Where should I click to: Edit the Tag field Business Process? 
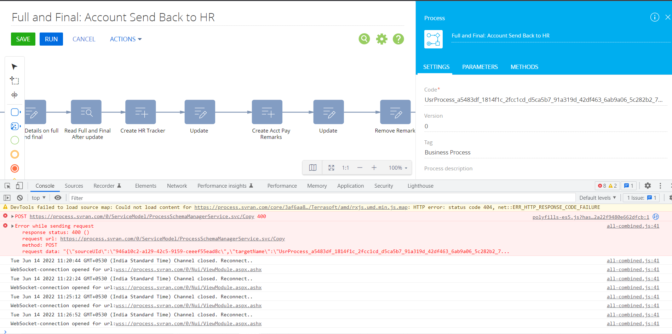pos(546,152)
